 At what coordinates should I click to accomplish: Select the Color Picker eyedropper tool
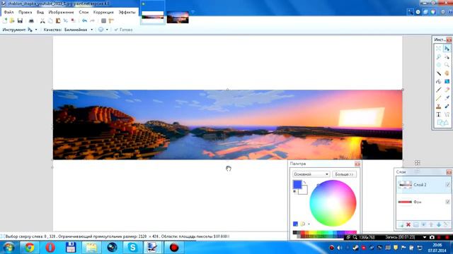pos(447,99)
